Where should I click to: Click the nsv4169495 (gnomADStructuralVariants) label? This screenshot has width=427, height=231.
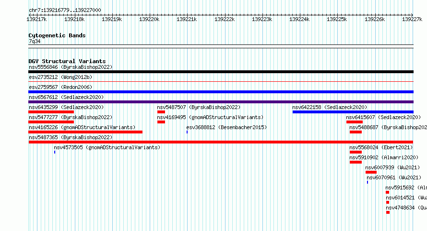pyautogui.click(x=210, y=117)
